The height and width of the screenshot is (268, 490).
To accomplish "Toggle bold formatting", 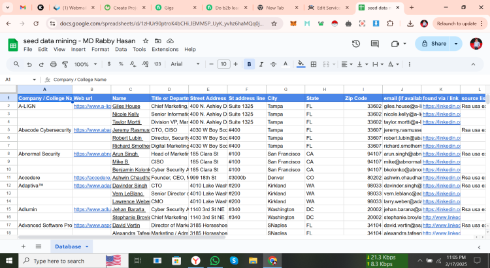I will [x=249, y=64].
